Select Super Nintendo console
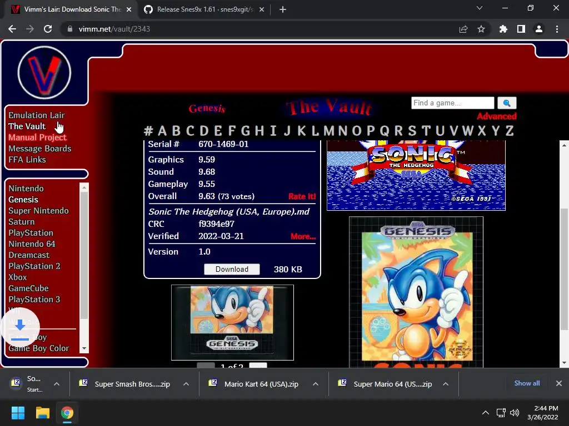569x426 pixels. tap(38, 211)
